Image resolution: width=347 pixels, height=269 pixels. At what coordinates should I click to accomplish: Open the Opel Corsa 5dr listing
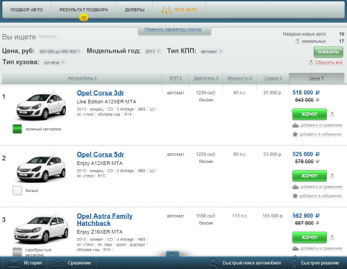pos(101,155)
